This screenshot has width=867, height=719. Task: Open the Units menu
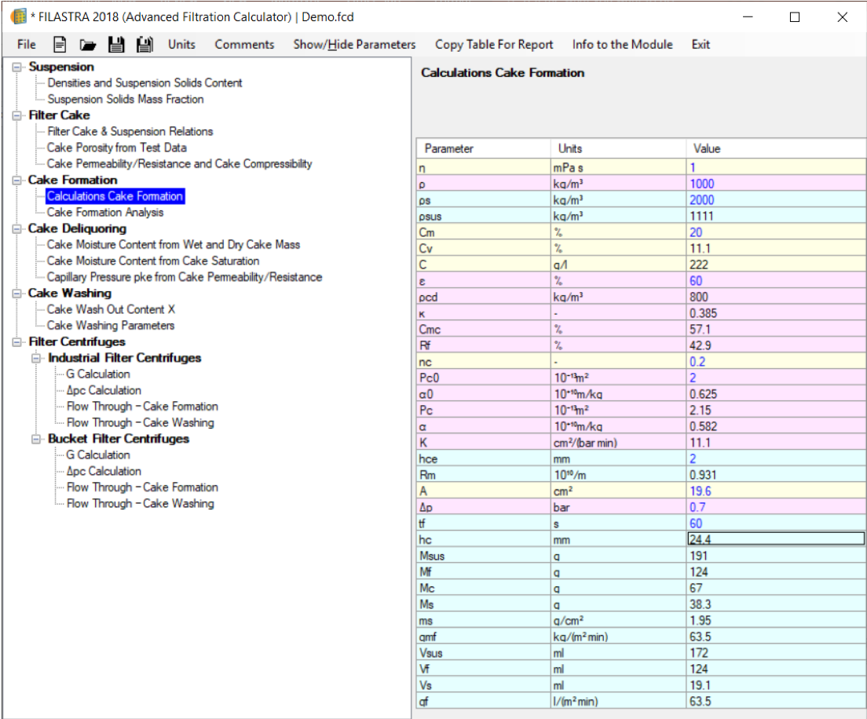click(181, 44)
